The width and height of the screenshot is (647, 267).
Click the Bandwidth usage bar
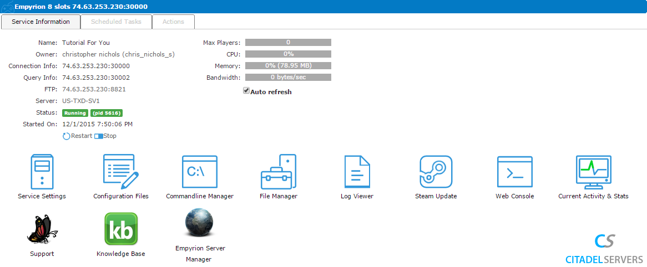tap(289, 77)
